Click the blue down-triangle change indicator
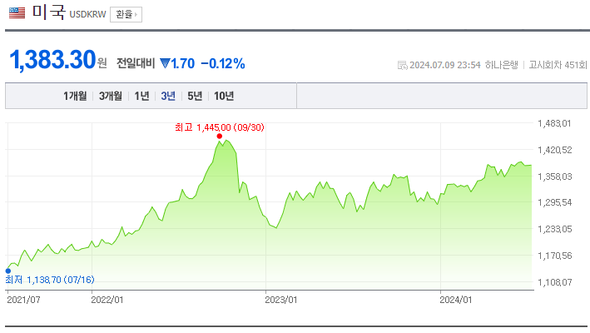The width and height of the screenshot is (590, 333). click(x=165, y=62)
